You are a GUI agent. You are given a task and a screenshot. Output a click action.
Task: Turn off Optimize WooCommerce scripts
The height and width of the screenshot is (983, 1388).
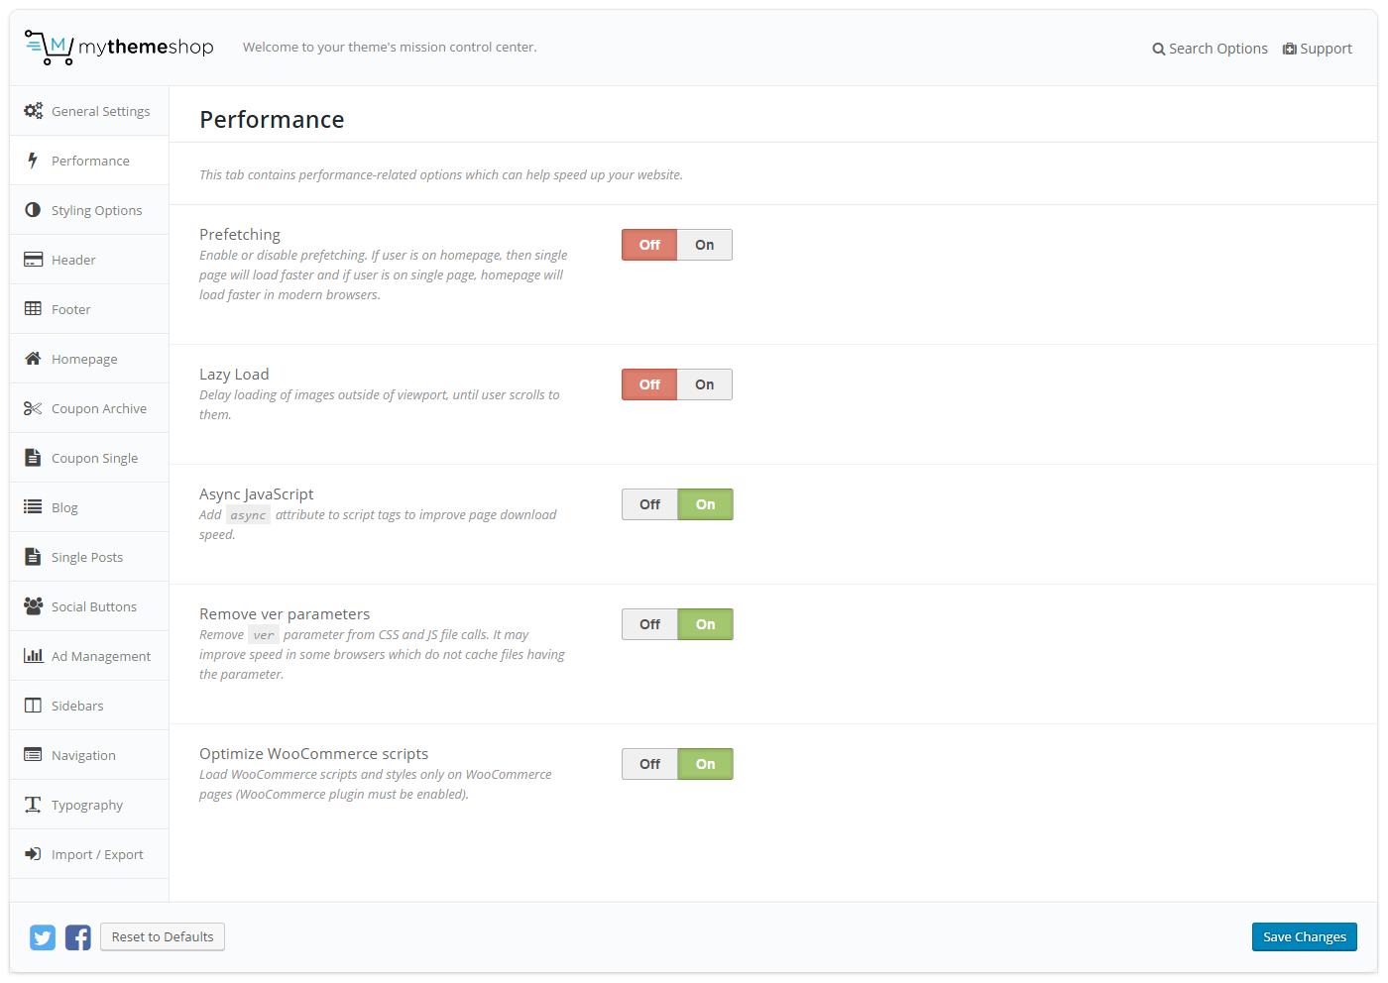point(649,764)
